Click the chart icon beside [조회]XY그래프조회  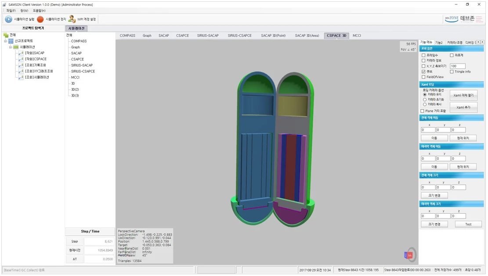pos(21,71)
